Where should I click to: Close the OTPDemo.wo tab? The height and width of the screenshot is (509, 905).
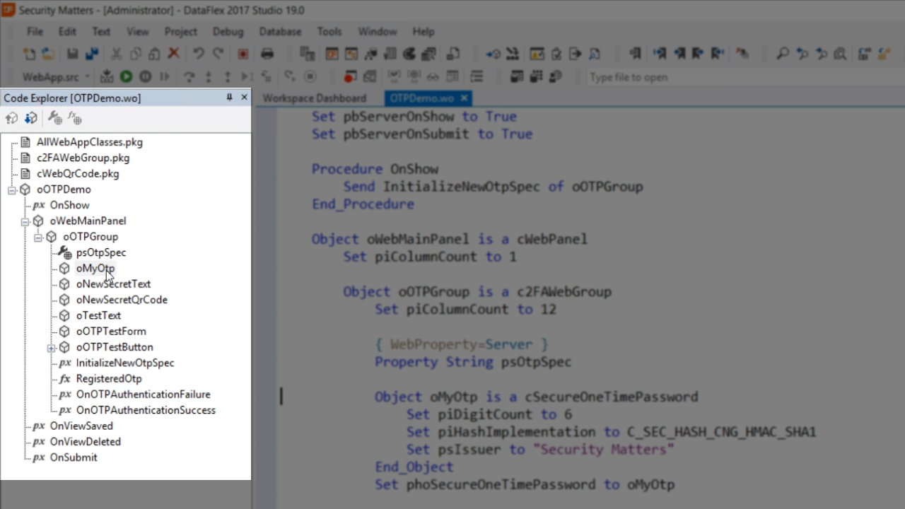pos(464,98)
